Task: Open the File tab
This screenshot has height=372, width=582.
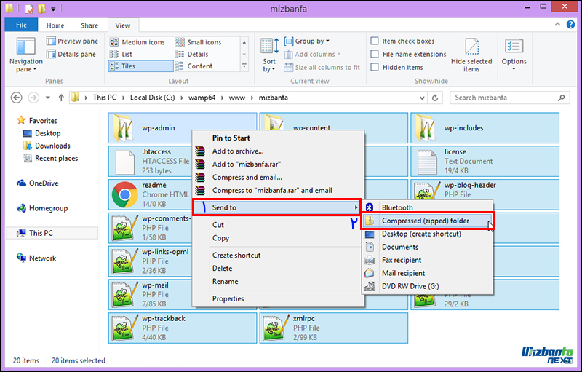Action: 21,25
